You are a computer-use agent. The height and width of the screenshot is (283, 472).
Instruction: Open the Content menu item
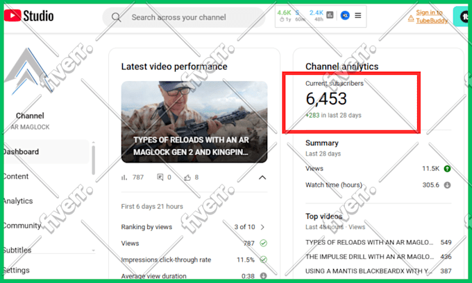tap(16, 176)
